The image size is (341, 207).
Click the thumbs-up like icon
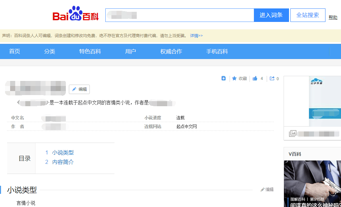point(255,79)
